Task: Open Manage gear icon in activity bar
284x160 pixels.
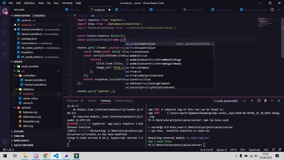Action: 5,141
